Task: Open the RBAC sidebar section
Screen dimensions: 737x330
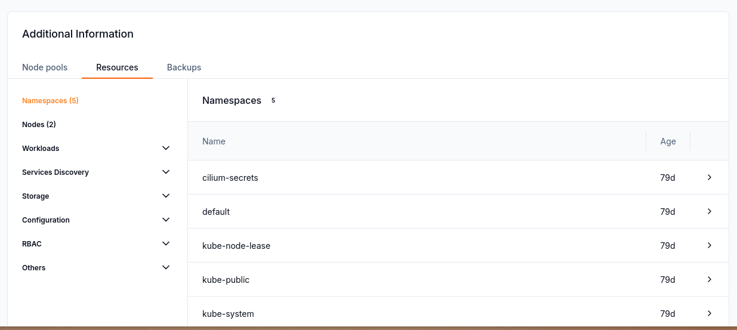Action: click(32, 244)
